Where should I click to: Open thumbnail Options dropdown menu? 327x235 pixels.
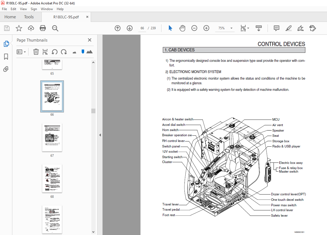21,52
